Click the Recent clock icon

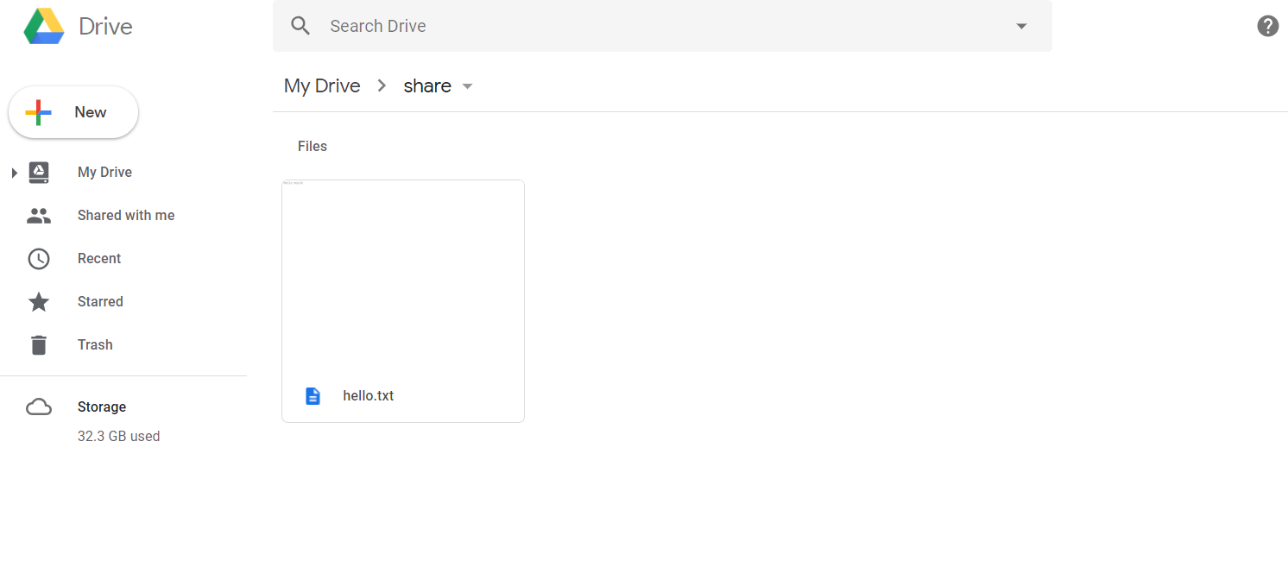point(39,259)
